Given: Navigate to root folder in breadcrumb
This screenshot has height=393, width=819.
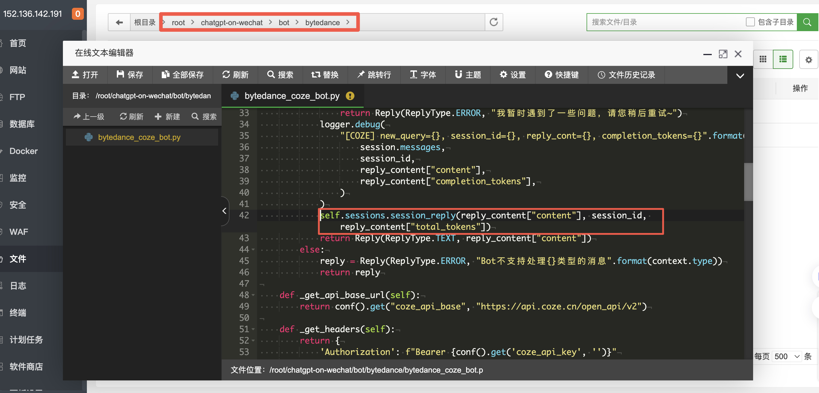Looking at the screenshot, I should [178, 22].
